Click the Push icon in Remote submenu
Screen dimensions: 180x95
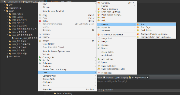point(138,24)
